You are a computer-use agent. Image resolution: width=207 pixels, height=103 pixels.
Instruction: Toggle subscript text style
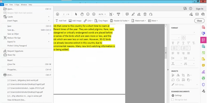coord(194,43)
